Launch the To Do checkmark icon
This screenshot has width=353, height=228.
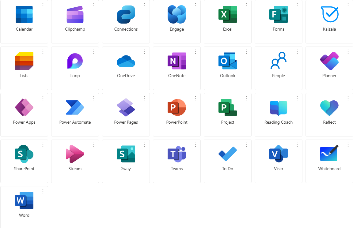[x=228, y=154]
